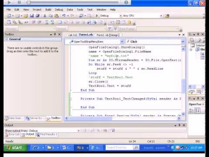Click the Solution node icon in Solution Explorer

(x=192, y=45)
